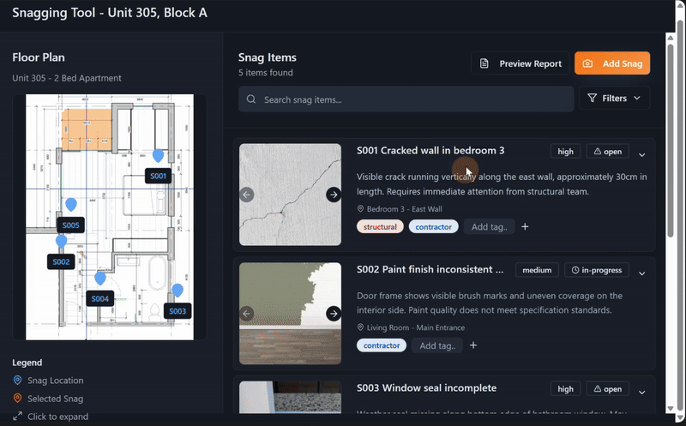Click the S005 map pin on floor plan

coord(71,204)
